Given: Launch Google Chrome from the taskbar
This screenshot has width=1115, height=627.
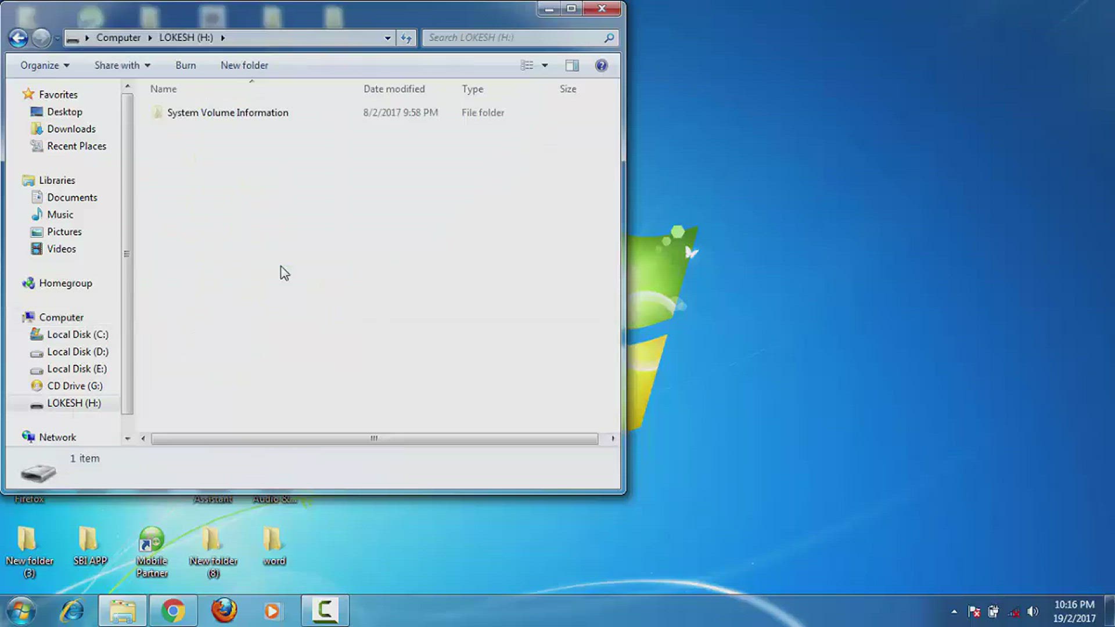Looking at the screenshot, I should 173,610.
